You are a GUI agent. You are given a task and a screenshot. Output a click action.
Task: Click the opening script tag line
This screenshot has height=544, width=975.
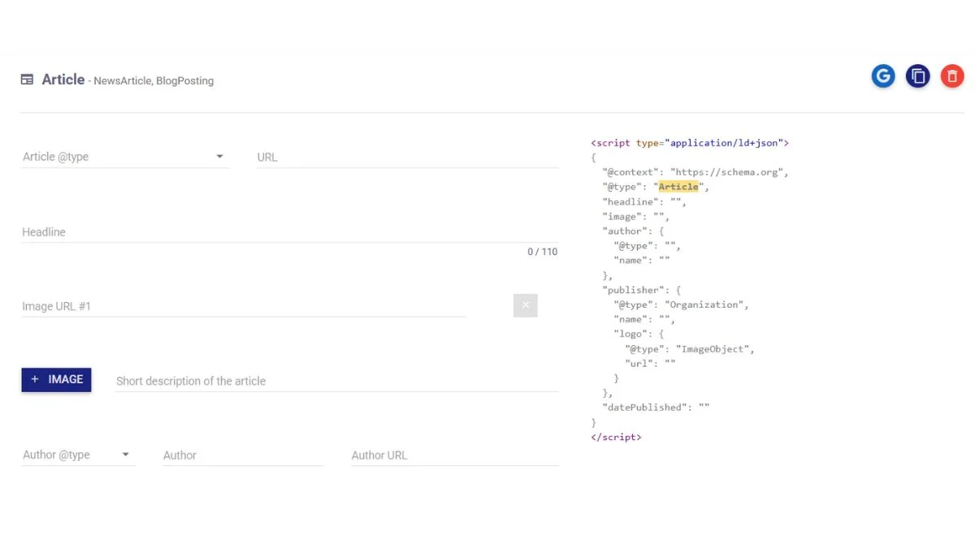tap(690, 143)
